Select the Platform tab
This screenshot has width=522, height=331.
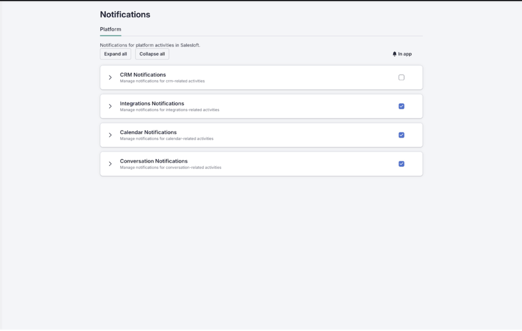(111, 29)
